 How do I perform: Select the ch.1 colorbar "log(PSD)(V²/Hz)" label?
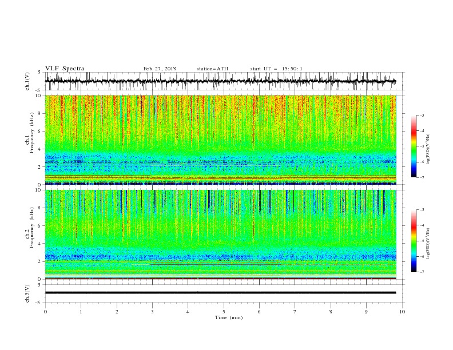[428, 149]
